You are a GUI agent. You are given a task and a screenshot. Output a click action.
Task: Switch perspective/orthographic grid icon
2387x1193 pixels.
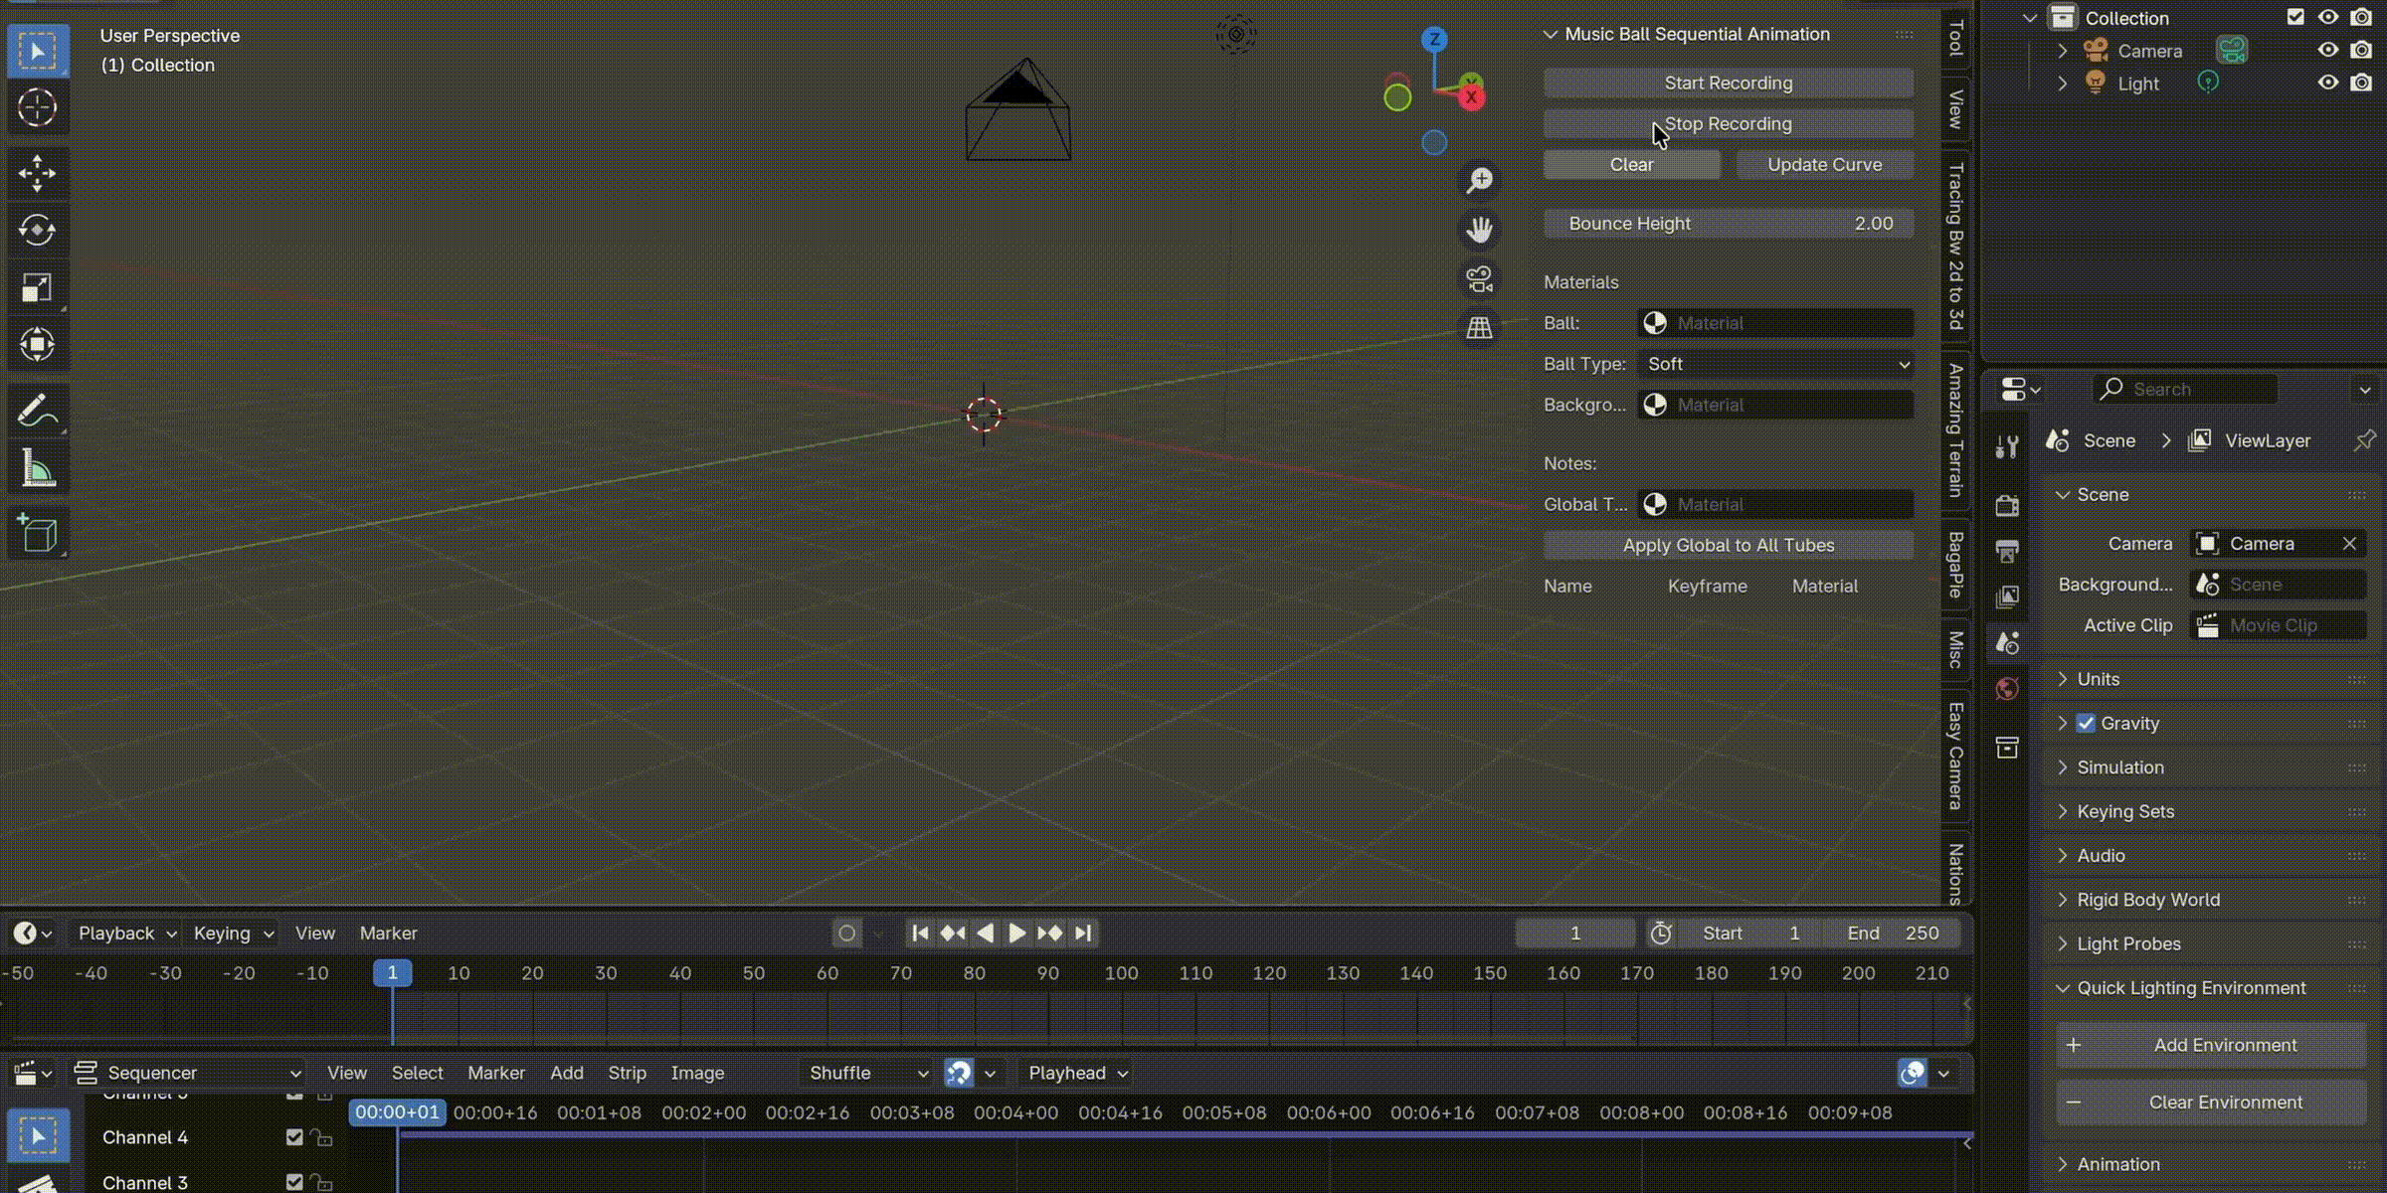[x=1479, y=328]
